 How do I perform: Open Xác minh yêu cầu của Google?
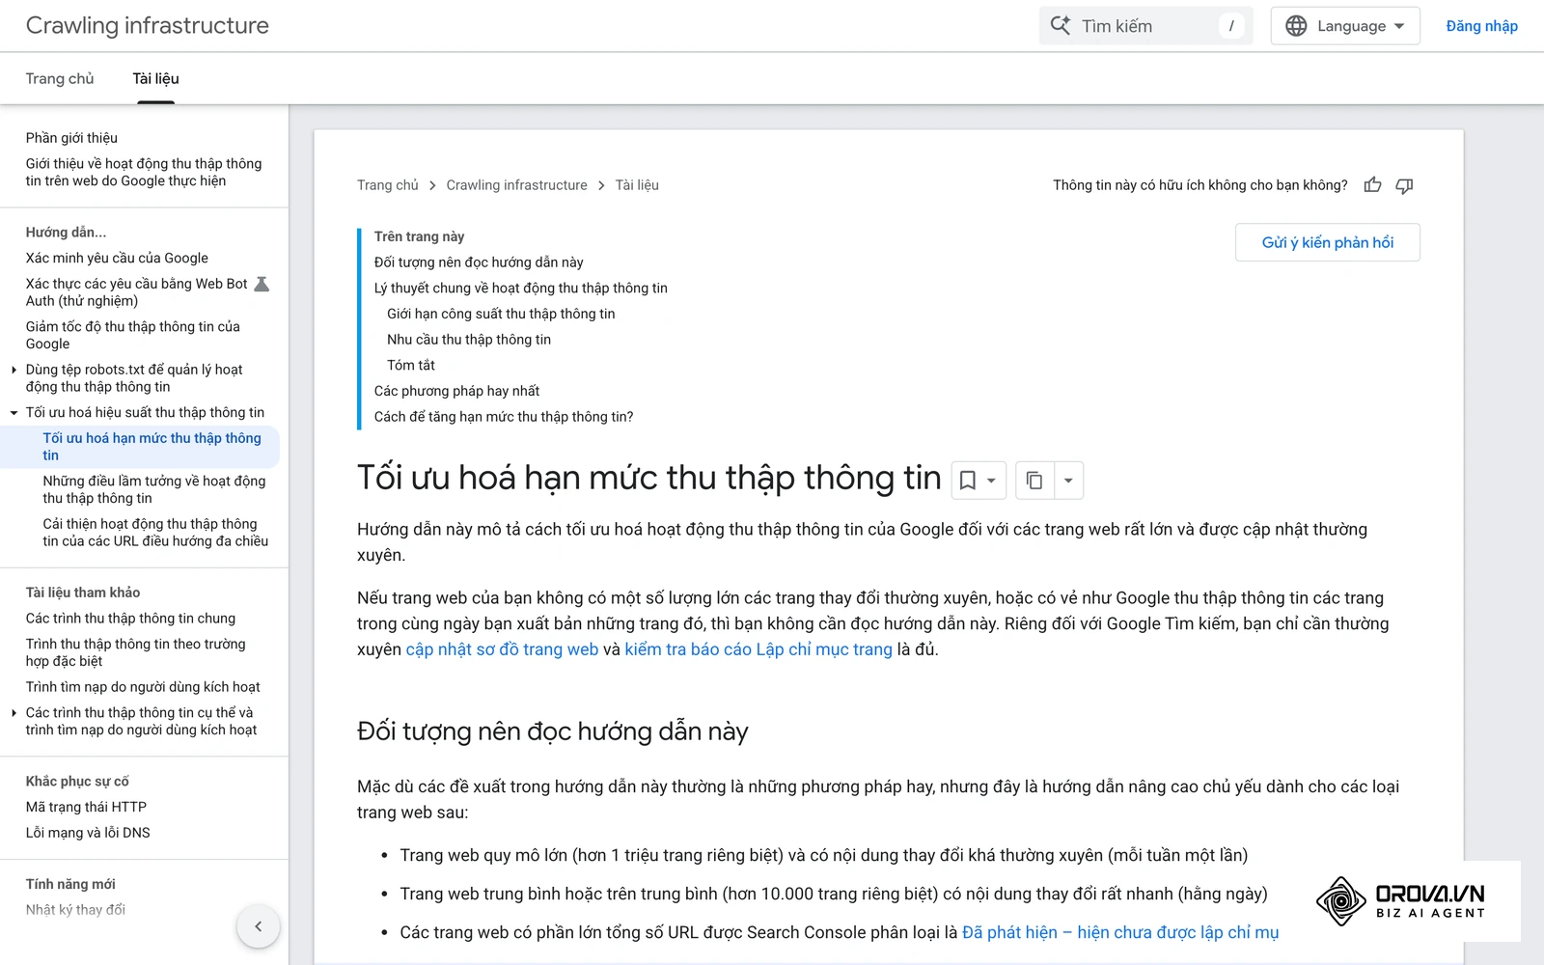[x=117, y=259]
